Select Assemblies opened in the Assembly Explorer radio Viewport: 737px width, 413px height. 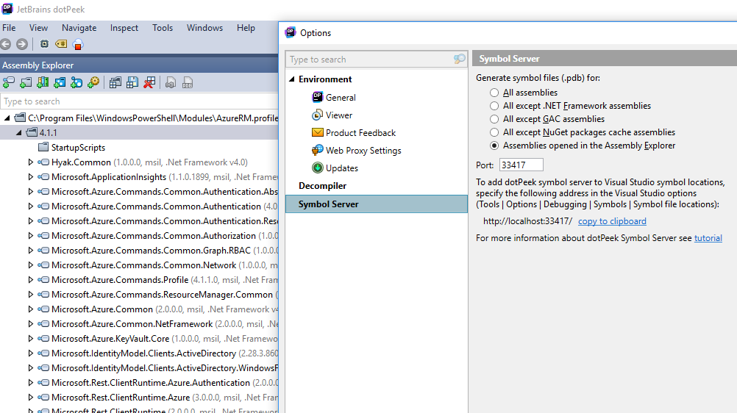click(x=494, y=146)
